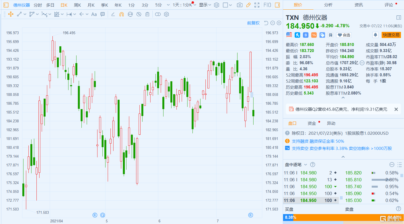Expand the line drawing tool dropdown arrow

tap(25, 14)
